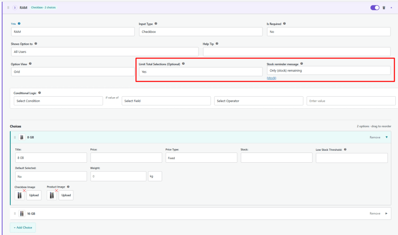Screen dimensions: 398x235
Task: Remove the 16 GB choice
Action: click(x=375, y=213)
